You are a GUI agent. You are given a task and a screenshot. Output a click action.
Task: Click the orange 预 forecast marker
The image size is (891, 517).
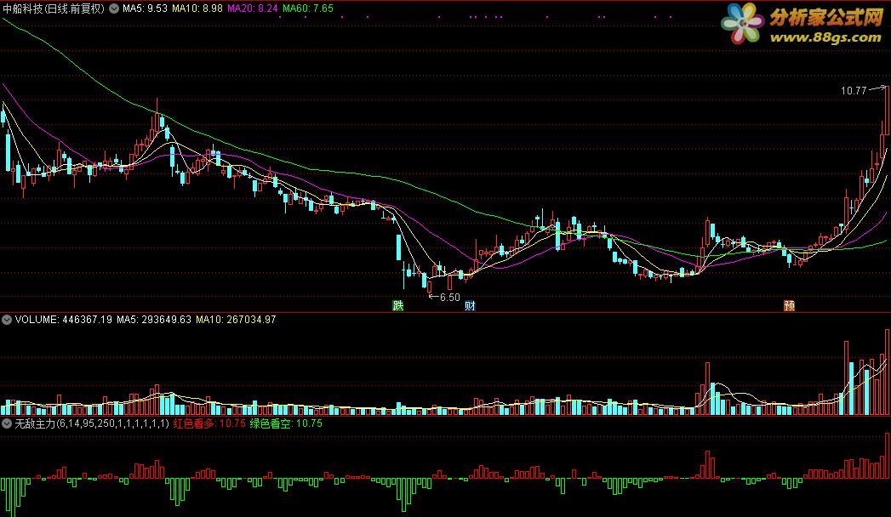tap(789, 306)
